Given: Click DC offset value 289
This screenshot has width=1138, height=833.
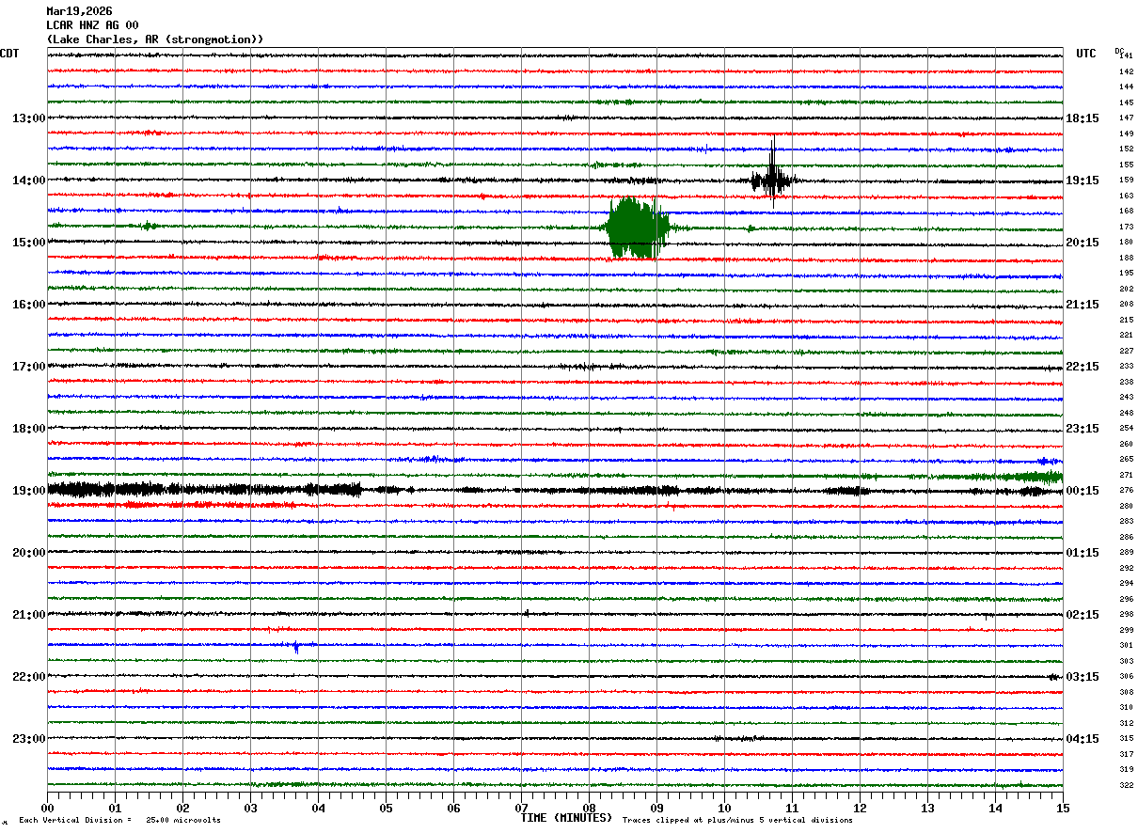Looking at the screenshot, I should click(x=1126, y=553).
